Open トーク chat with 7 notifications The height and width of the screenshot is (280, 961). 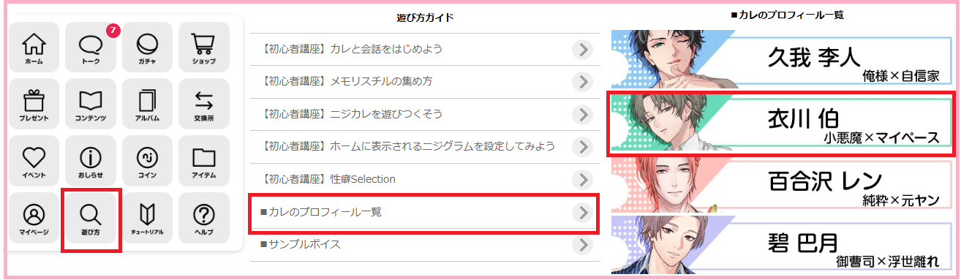coord(91,48)
